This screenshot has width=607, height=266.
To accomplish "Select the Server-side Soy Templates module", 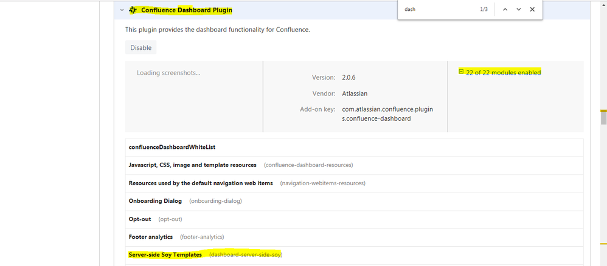I will tap(354, 255).
